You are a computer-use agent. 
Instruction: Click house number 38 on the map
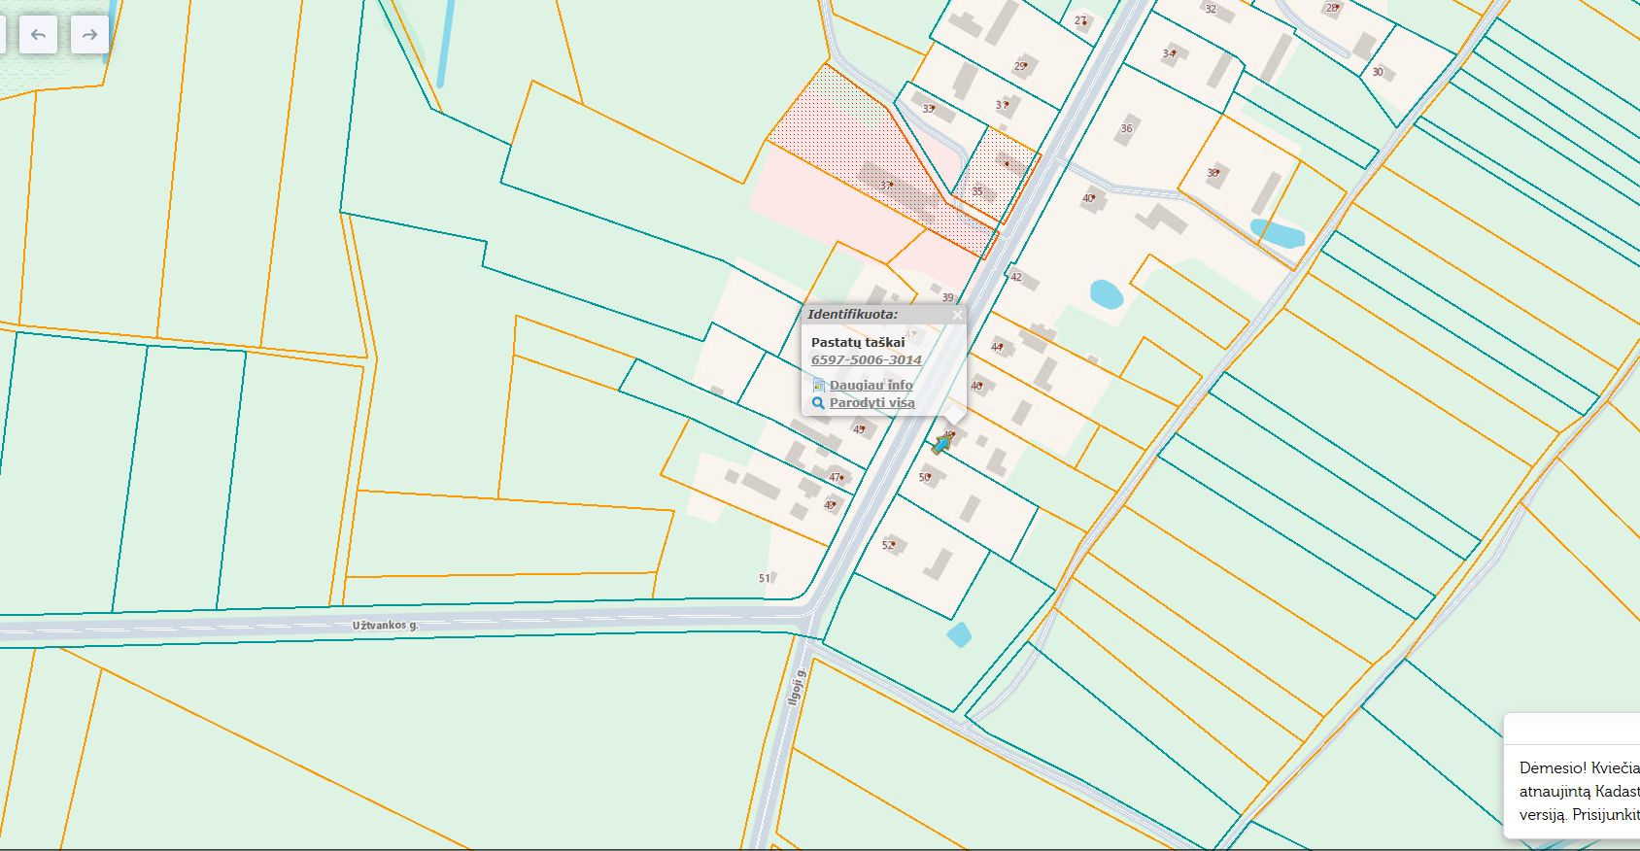tap(1213, 173)
